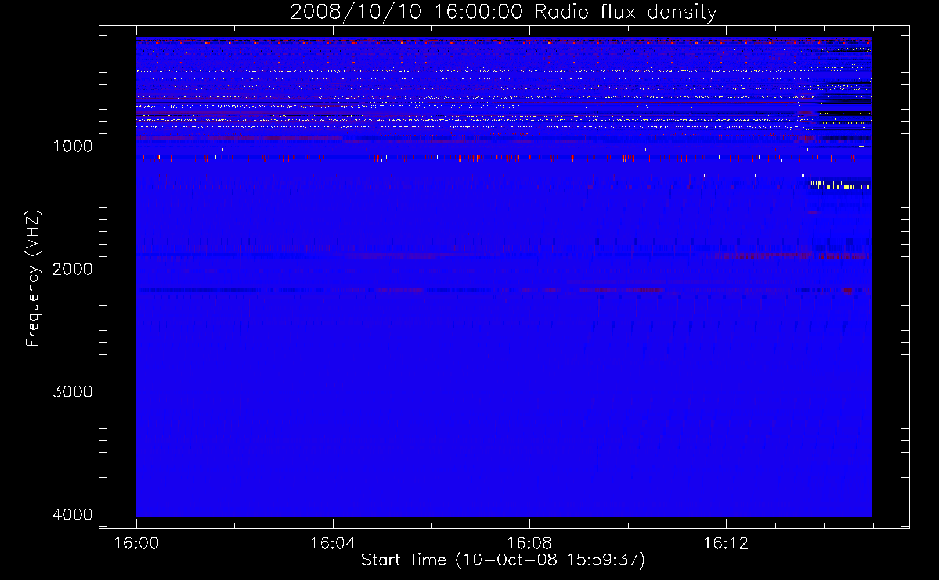This screenshot has width=939, height=580.
Task: Click the 1000 MHz frequency tick label
Action: [73, 146]
